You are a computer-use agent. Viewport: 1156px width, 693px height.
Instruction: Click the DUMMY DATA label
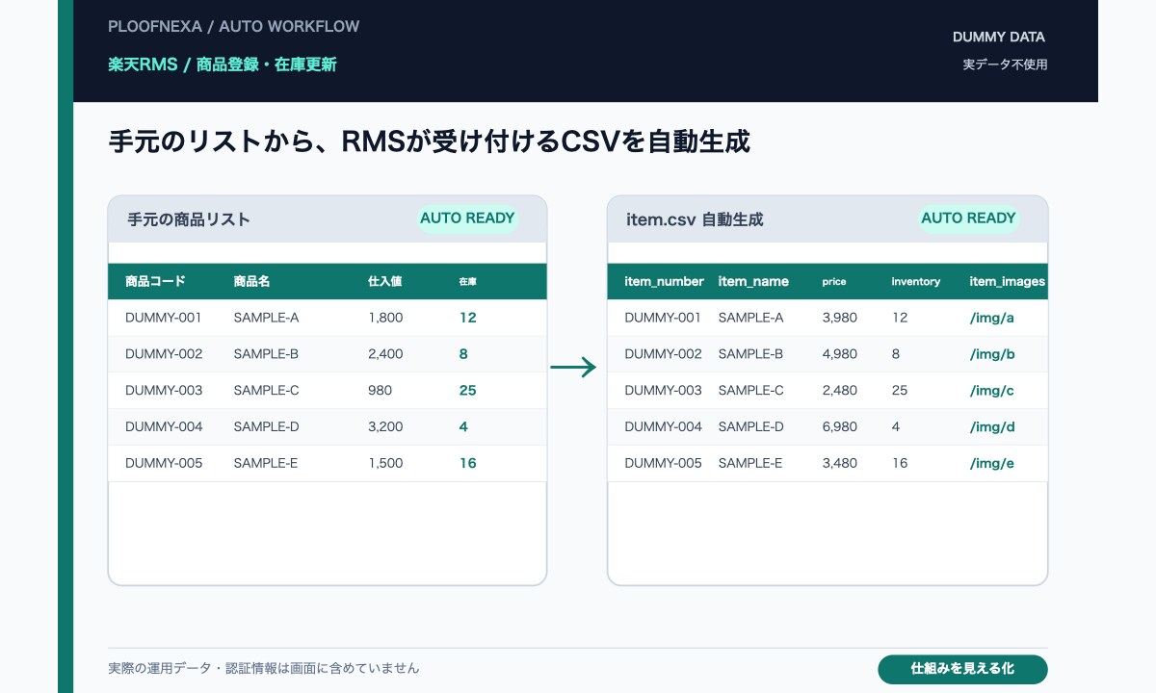click(x=999, y=38)
